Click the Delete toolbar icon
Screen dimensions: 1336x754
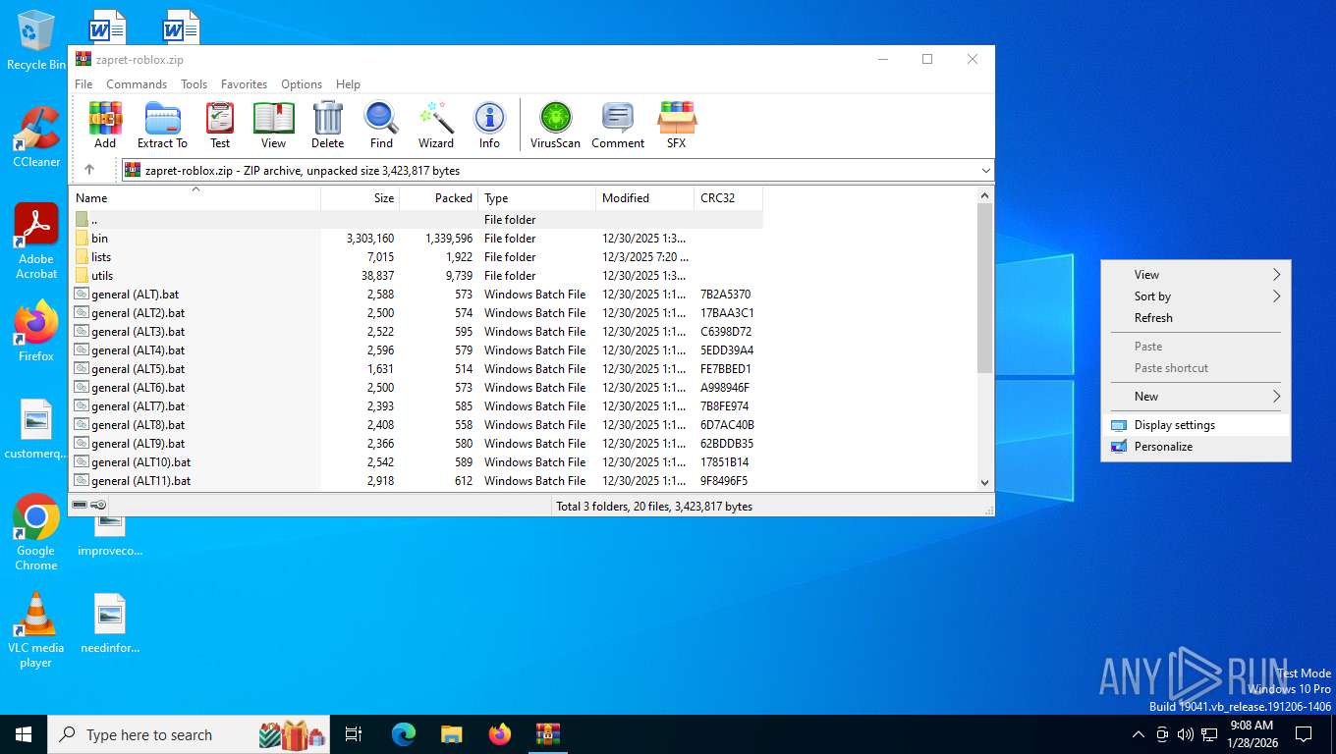point(327,125)
